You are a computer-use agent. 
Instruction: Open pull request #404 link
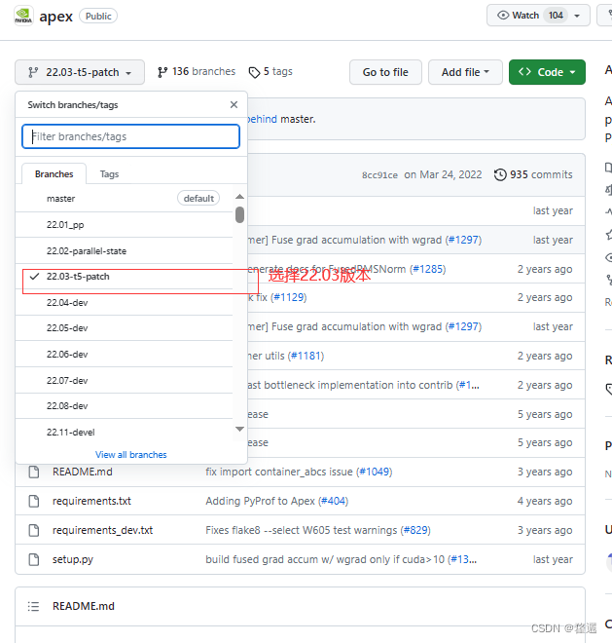point(333,501)
